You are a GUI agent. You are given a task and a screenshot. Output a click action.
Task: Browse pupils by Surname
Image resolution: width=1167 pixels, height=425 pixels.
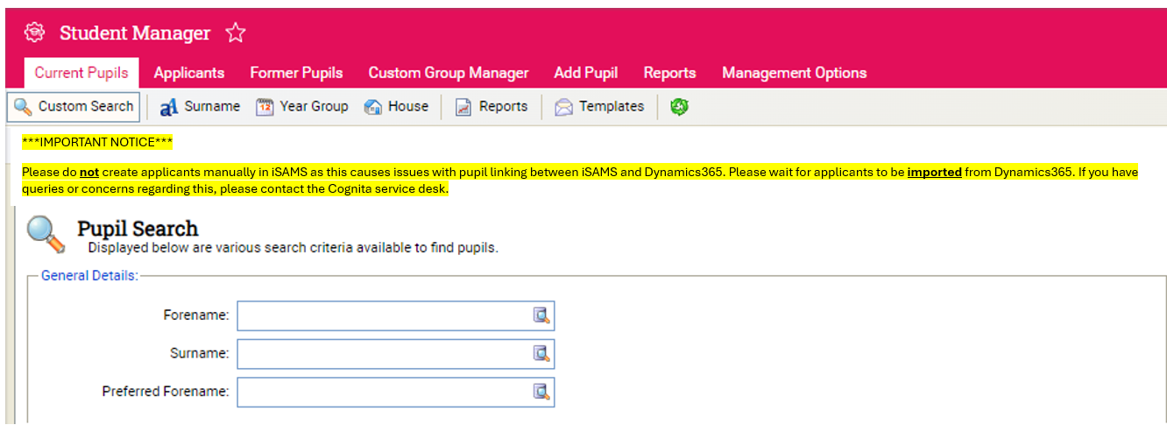pos(200,107)
